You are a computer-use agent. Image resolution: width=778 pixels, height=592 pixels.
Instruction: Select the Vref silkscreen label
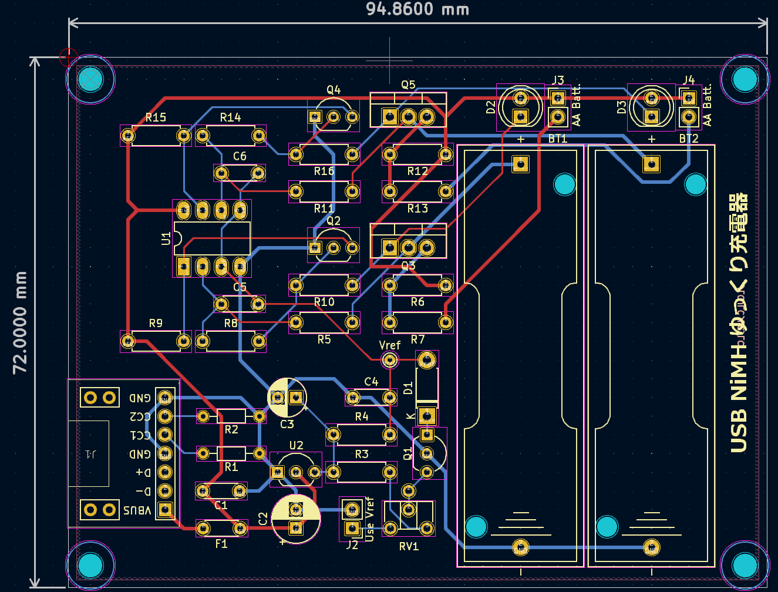coord(390,345)
